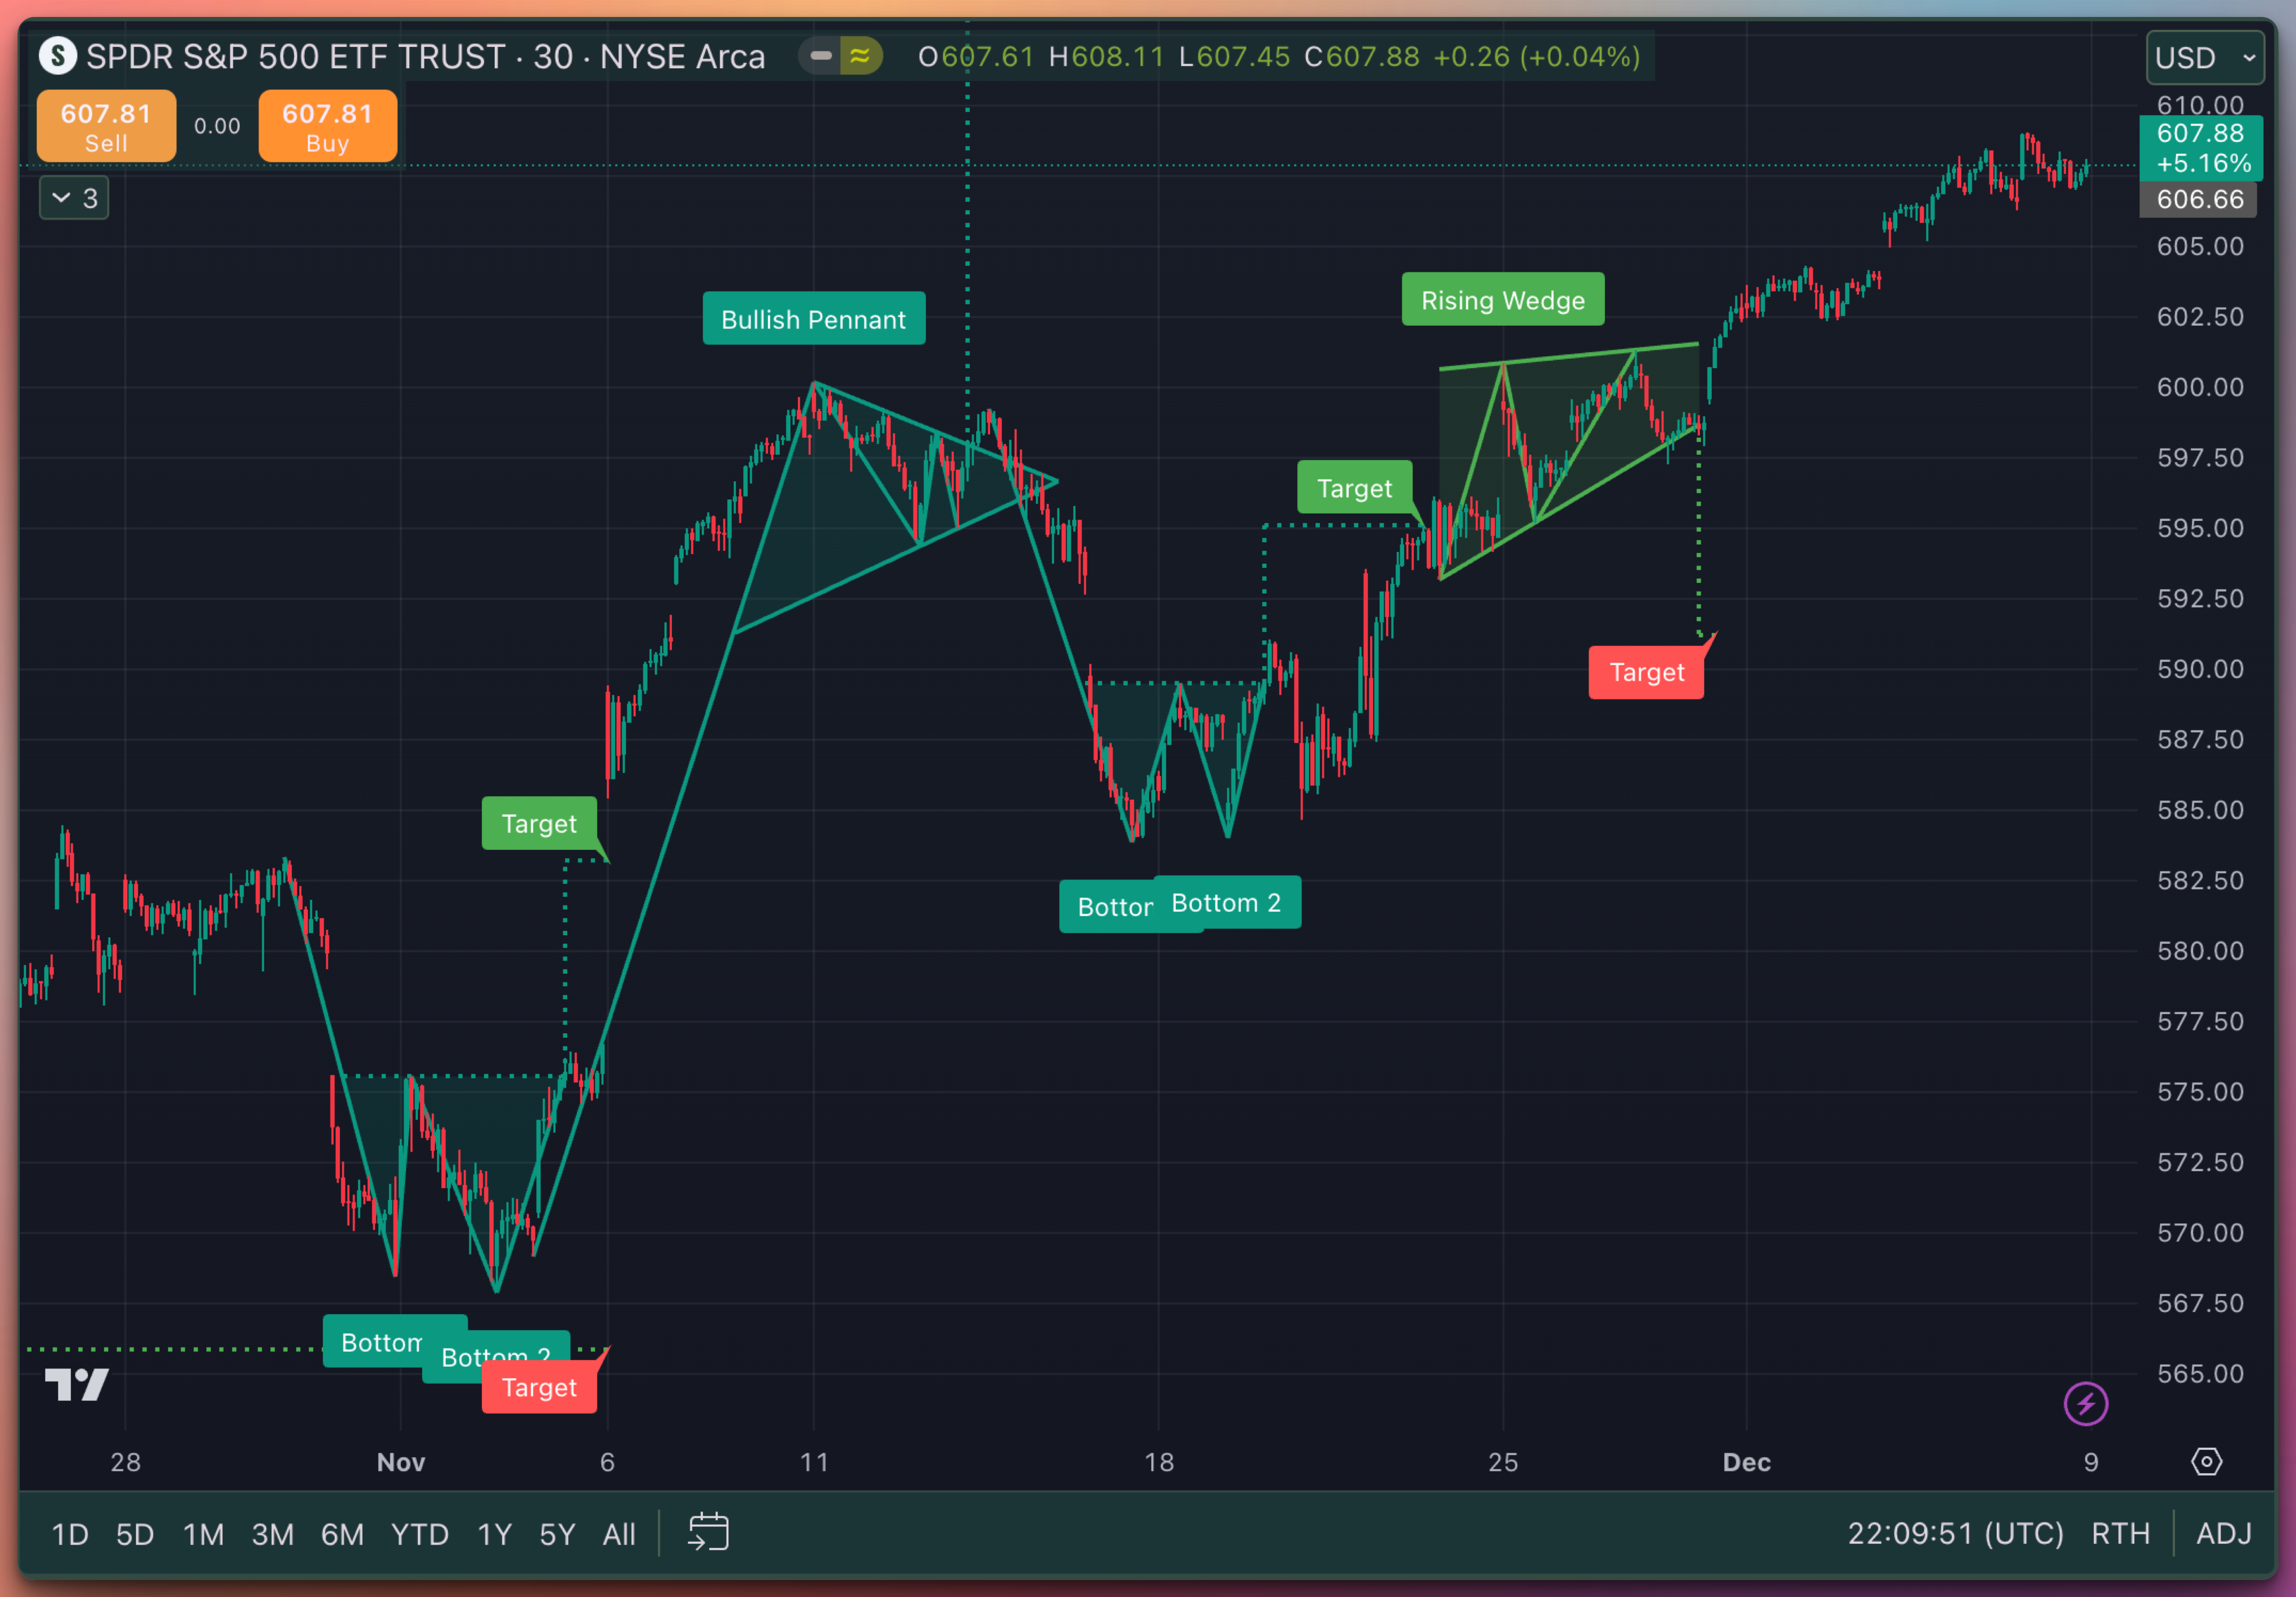This screenshot has width=2296, height=1597.
Task: Click the purple lightning flash icon
Action: [x=2085, y=1403]
